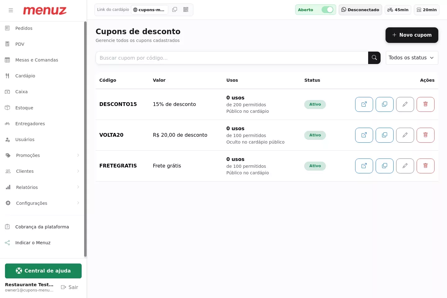Edit the FRETEGRATIS coupon
This screenshot has height=298, width=447.
(405, 166)
